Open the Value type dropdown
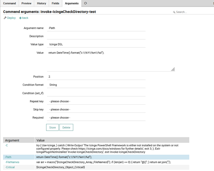 coord(96,44)
